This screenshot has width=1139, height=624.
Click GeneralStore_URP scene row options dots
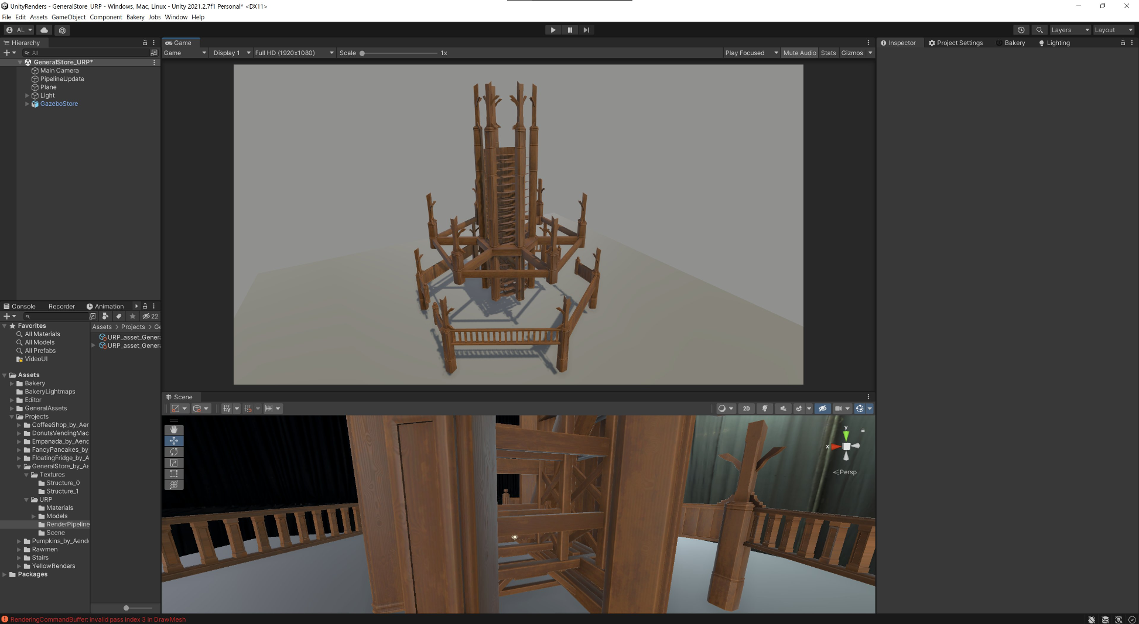pyautogui.click(x=155, y=62)
